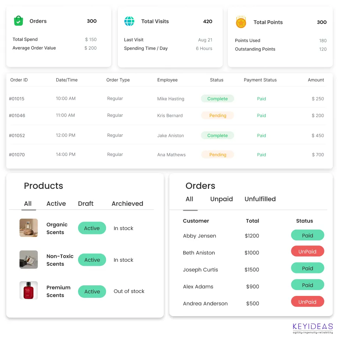Select order ID #01015
Image resolution: width=339 pixels, height=339 pixels.
tap(17, 99)
